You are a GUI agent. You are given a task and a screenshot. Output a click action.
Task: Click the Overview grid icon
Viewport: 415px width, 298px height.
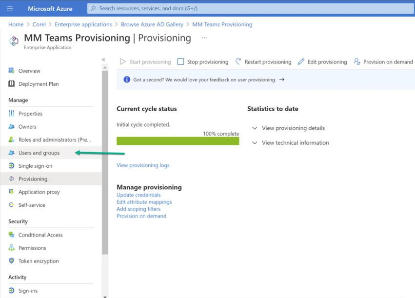(x=11, y=70)
